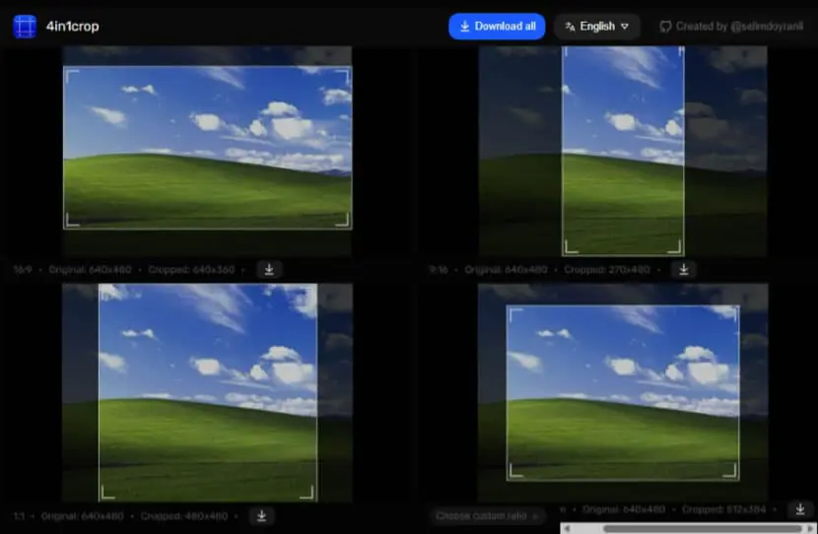Open the Choose custom ratio dropdown
Screen dimensions: 818x534
tap(486, 515)
